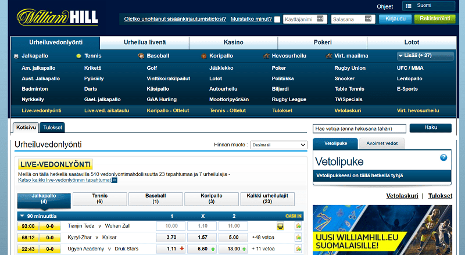This screenshot has height=255, width=465.
Task: Open +48 vetoa for Kyzyl-Zhar match
Action: click(x=263, y=238)
